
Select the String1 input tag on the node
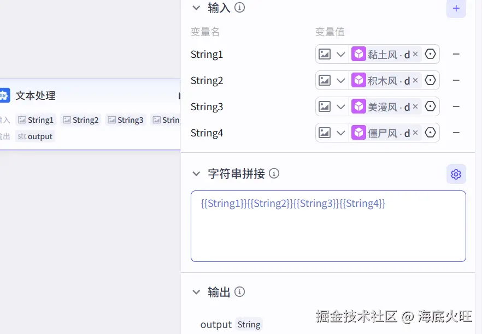coord(36,120)
